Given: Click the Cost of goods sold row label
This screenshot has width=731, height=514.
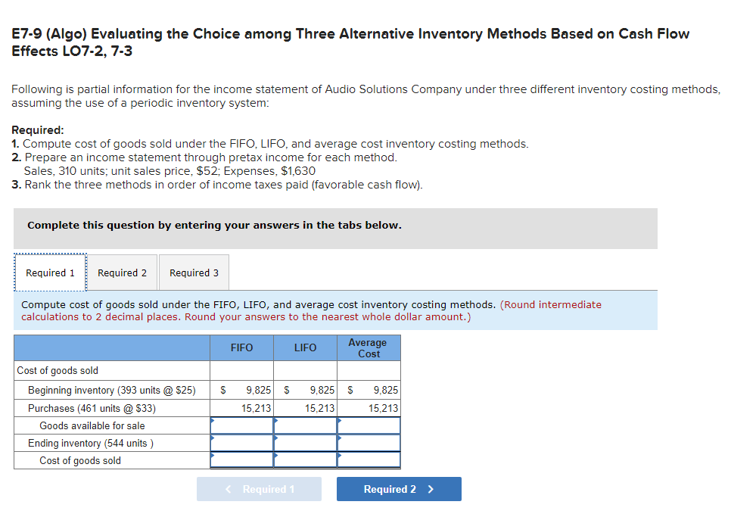Looking at the screenshot, I should coord(57,371).
